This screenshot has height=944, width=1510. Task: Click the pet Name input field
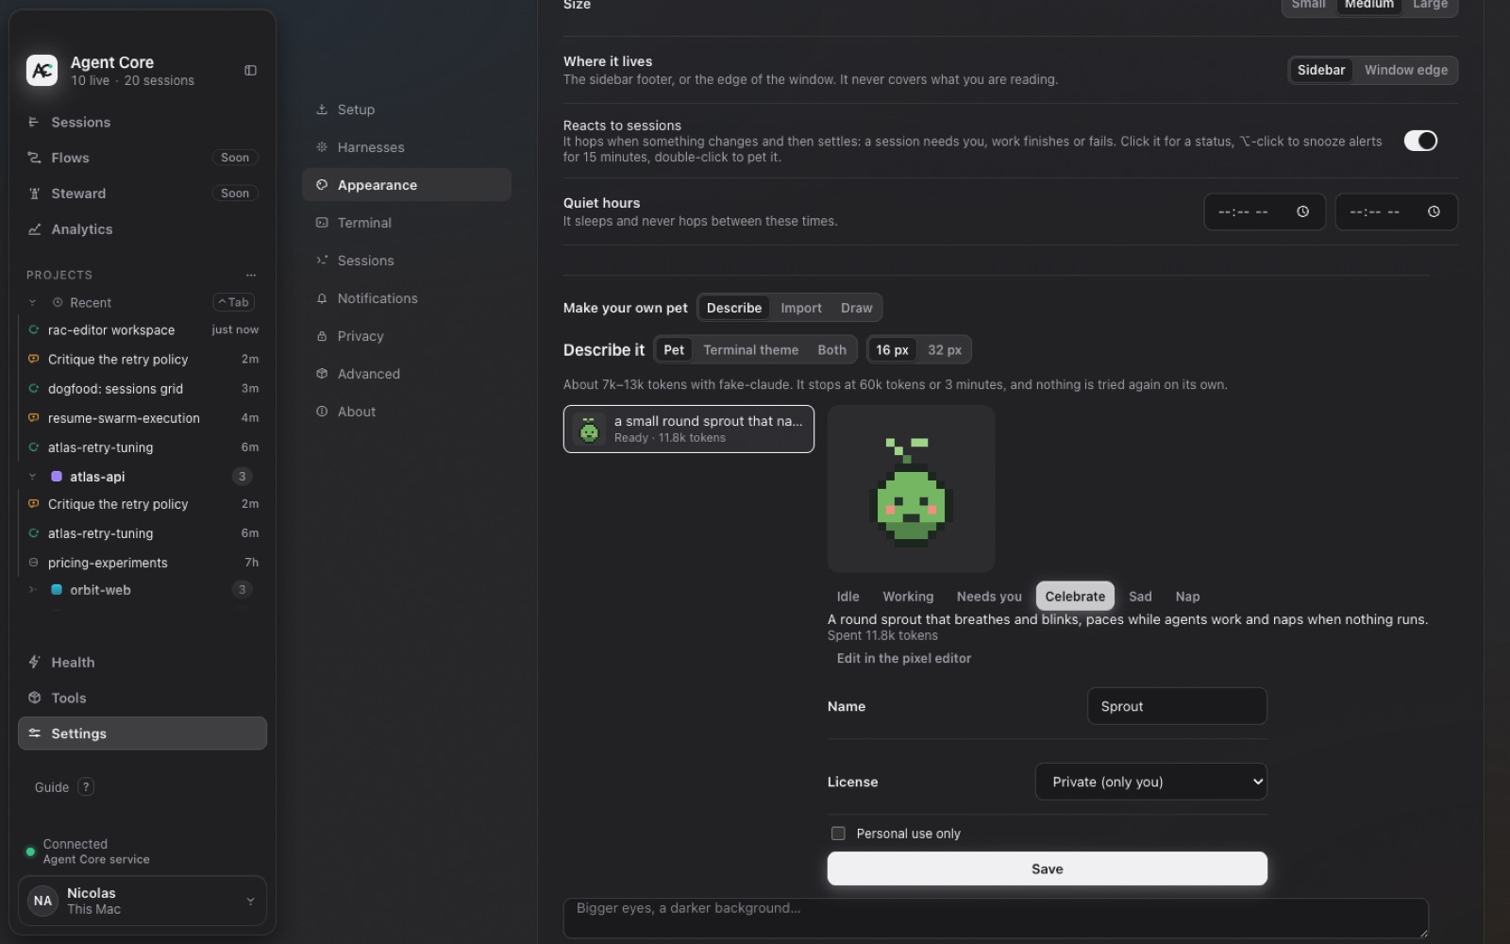coord(1177,706)
